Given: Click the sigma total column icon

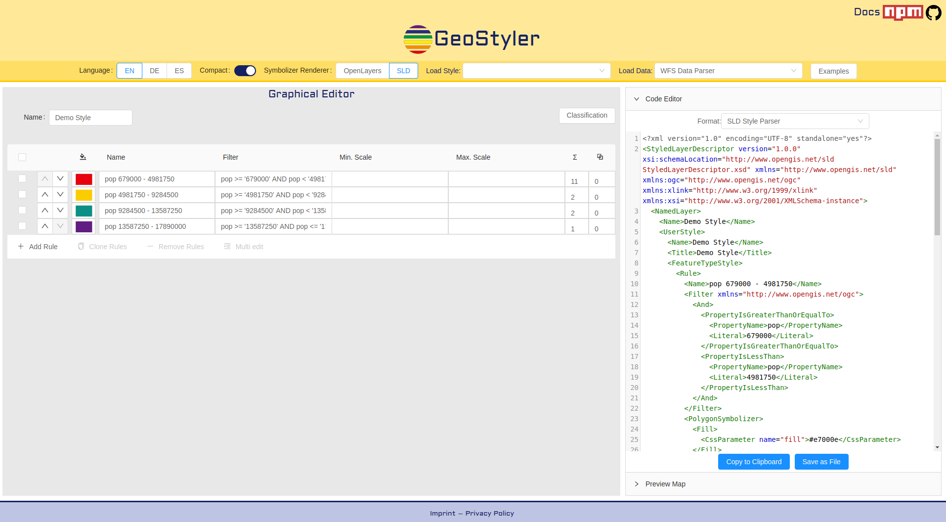Looking at the screenshot, I should [575, 157].
